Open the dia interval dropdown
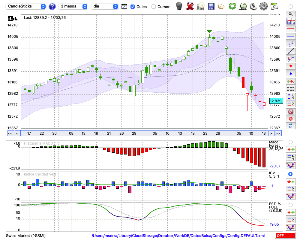 [105, 6]
